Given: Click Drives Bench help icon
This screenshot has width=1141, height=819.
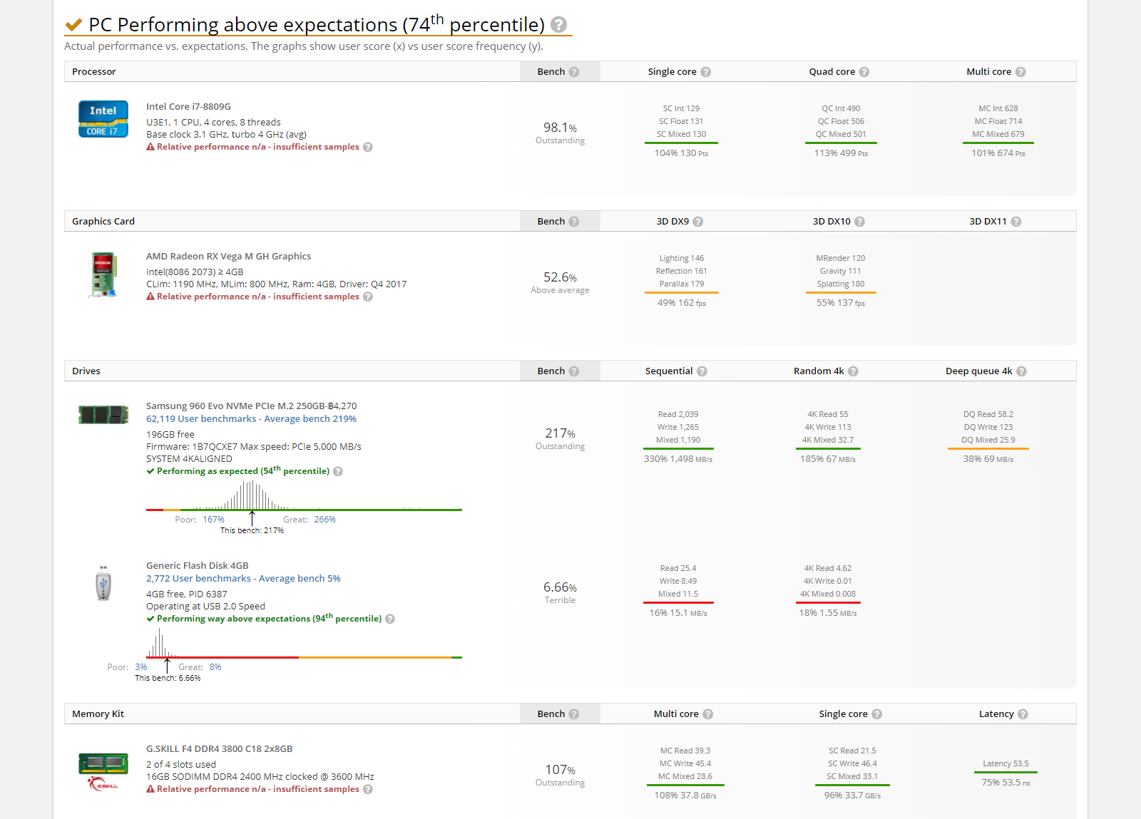Looking at the screenshot, I should tap(574, 371).
